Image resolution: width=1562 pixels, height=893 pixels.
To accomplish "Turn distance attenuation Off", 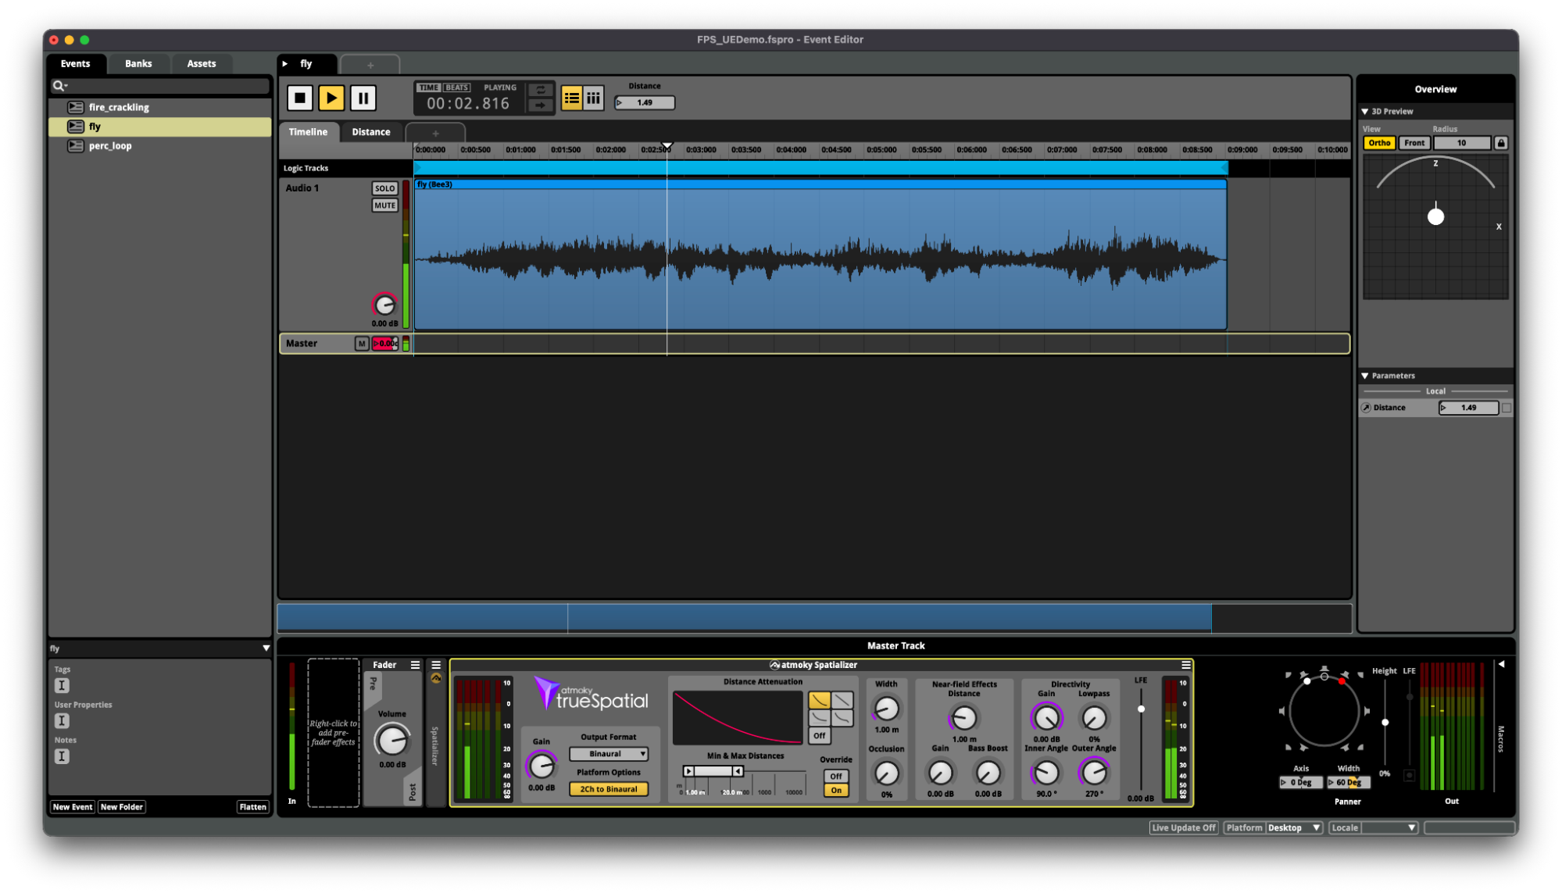I will point(819,735).
